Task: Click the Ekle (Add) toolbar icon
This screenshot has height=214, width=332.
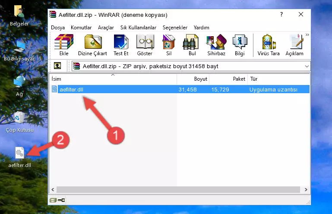Action: (x=64, y=45)
